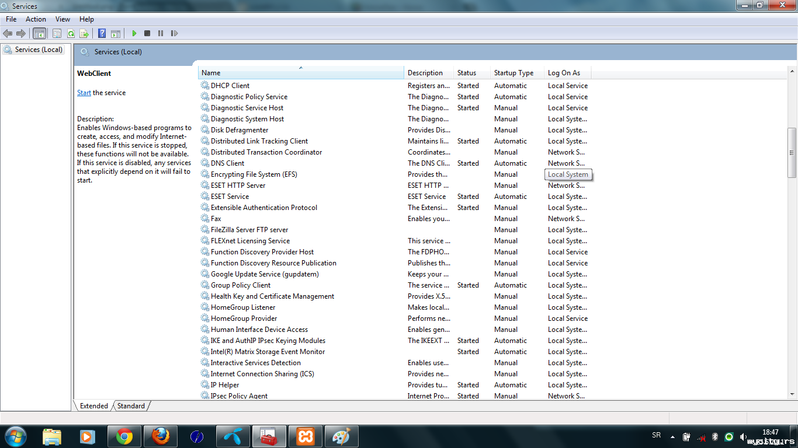The height and width of the screenshot is (448, 798).
Task: Sort by the Log On As column header
Action: click(567, 73)
